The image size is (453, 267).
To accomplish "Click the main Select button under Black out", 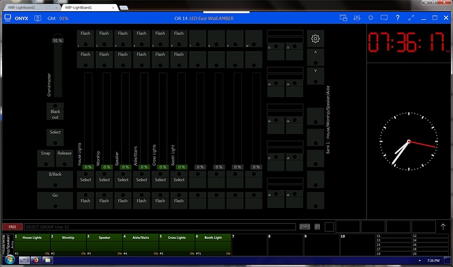I will (x=55, y=137).
